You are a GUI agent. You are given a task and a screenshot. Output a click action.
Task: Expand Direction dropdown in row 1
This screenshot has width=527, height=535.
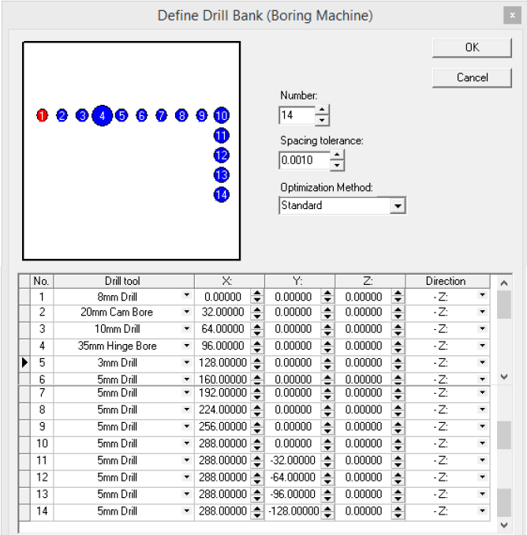tap(482, 297)
